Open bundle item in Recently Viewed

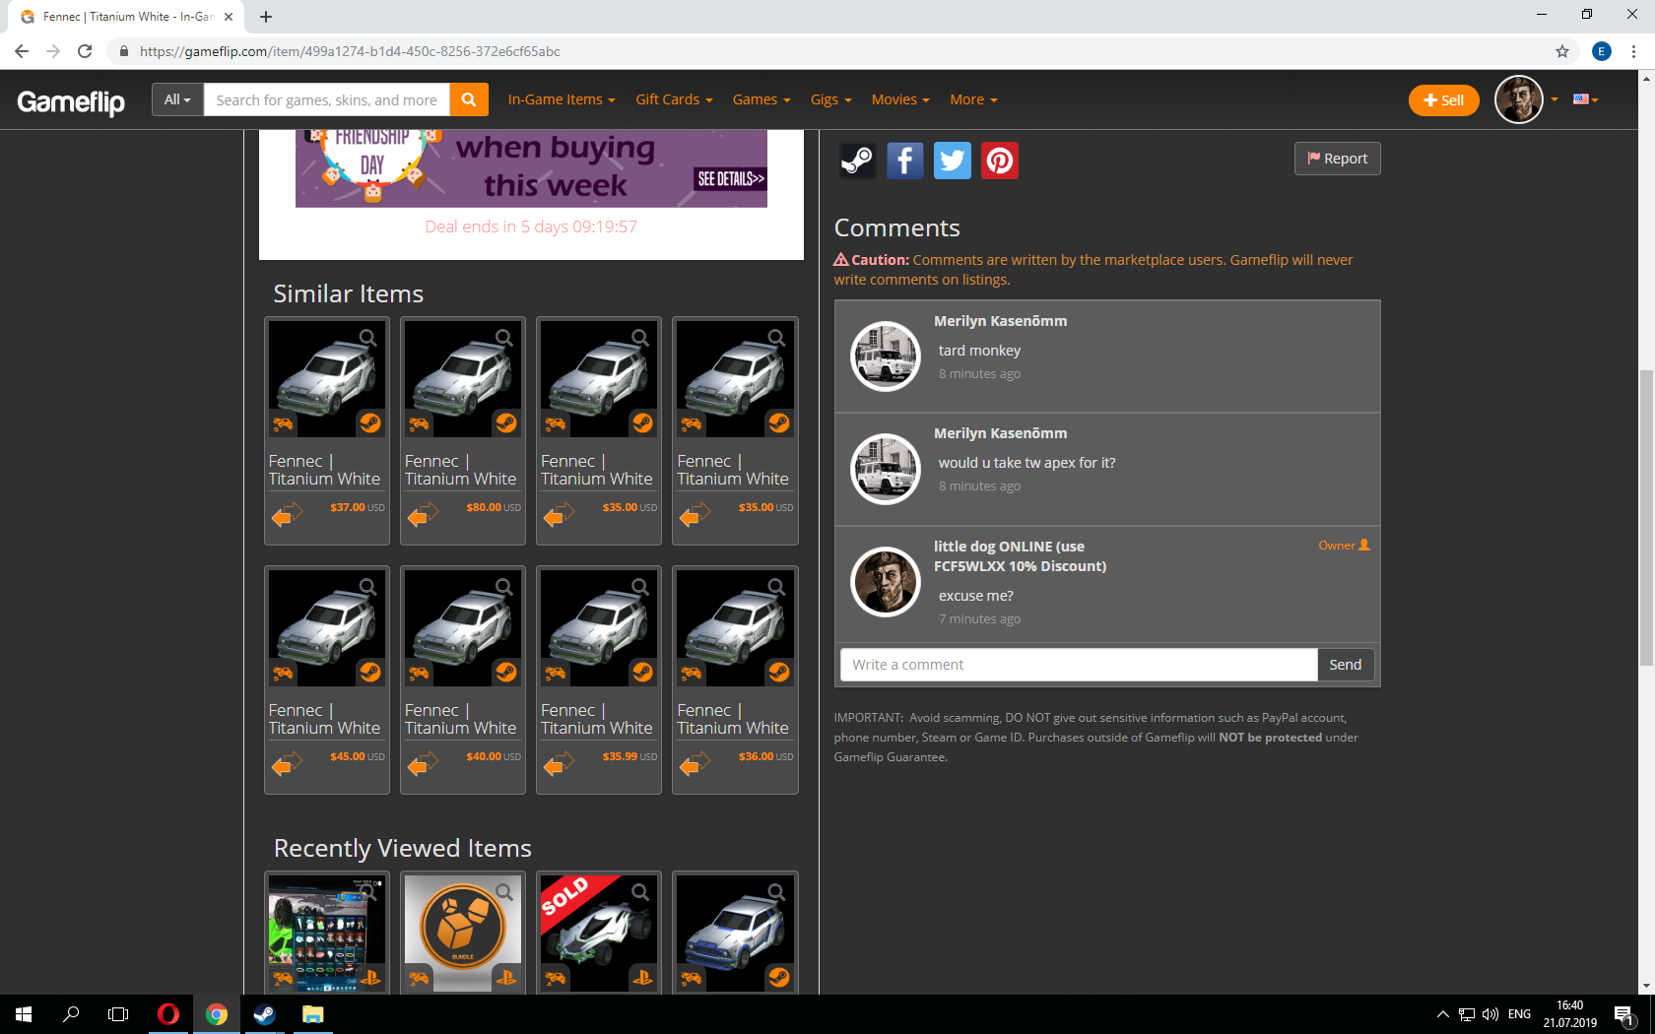coord(463,933)
